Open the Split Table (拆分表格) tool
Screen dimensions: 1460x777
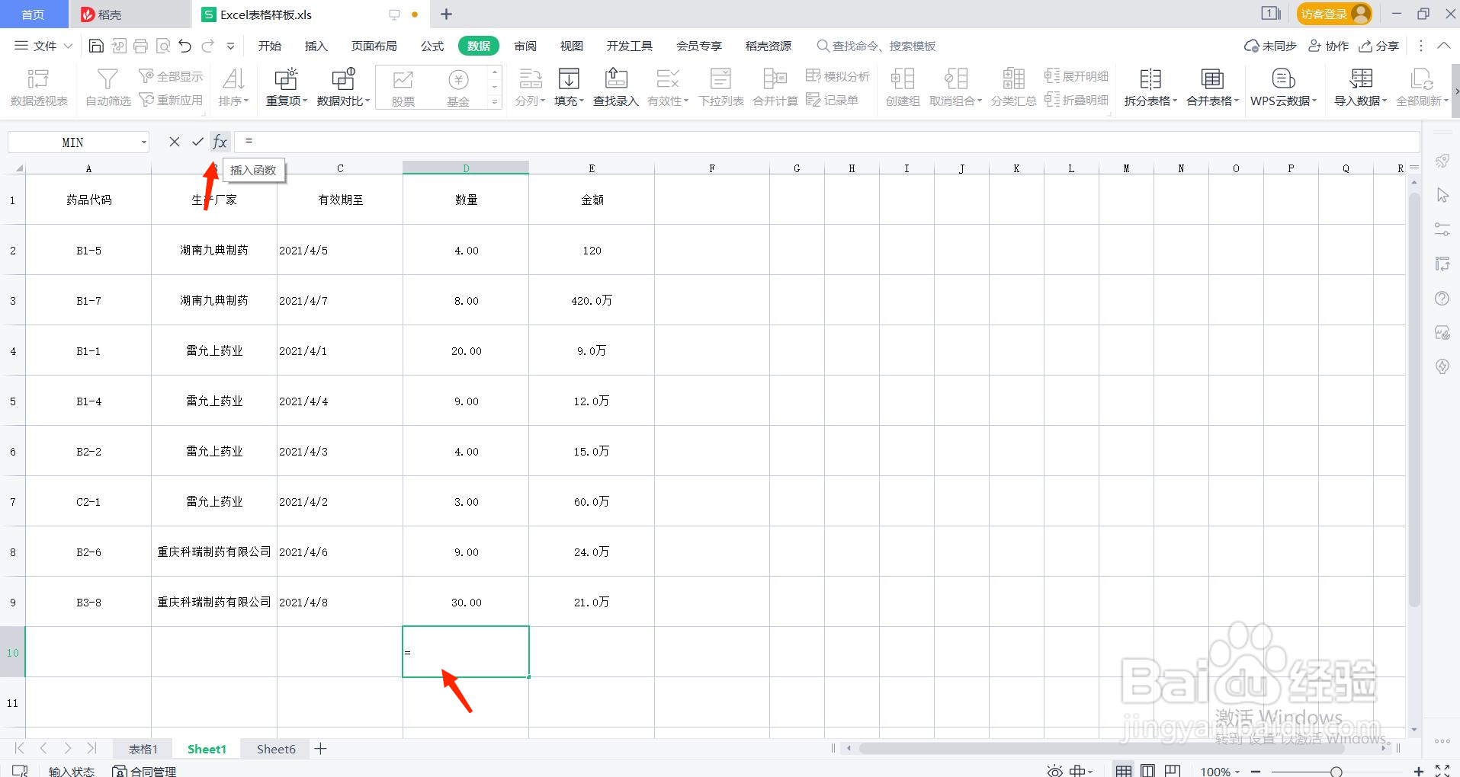(x=1150, y=88)
